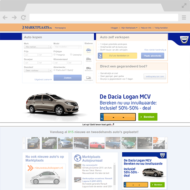Click the browser back arrow
The image size is (190, 190).
(x=5, y=18)
